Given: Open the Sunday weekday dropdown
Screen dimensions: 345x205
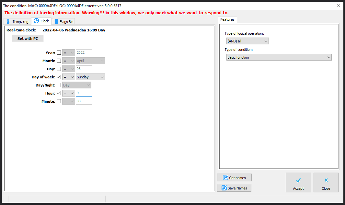Looking at the screenshot, I should tap(90, 77).
